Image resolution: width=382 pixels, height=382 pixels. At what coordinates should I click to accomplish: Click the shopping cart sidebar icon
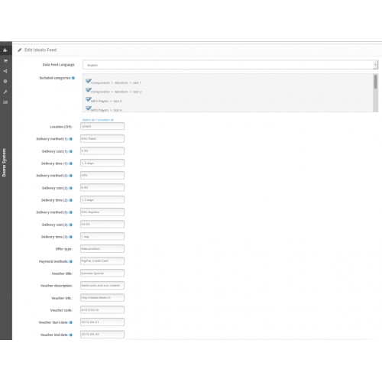5,61
